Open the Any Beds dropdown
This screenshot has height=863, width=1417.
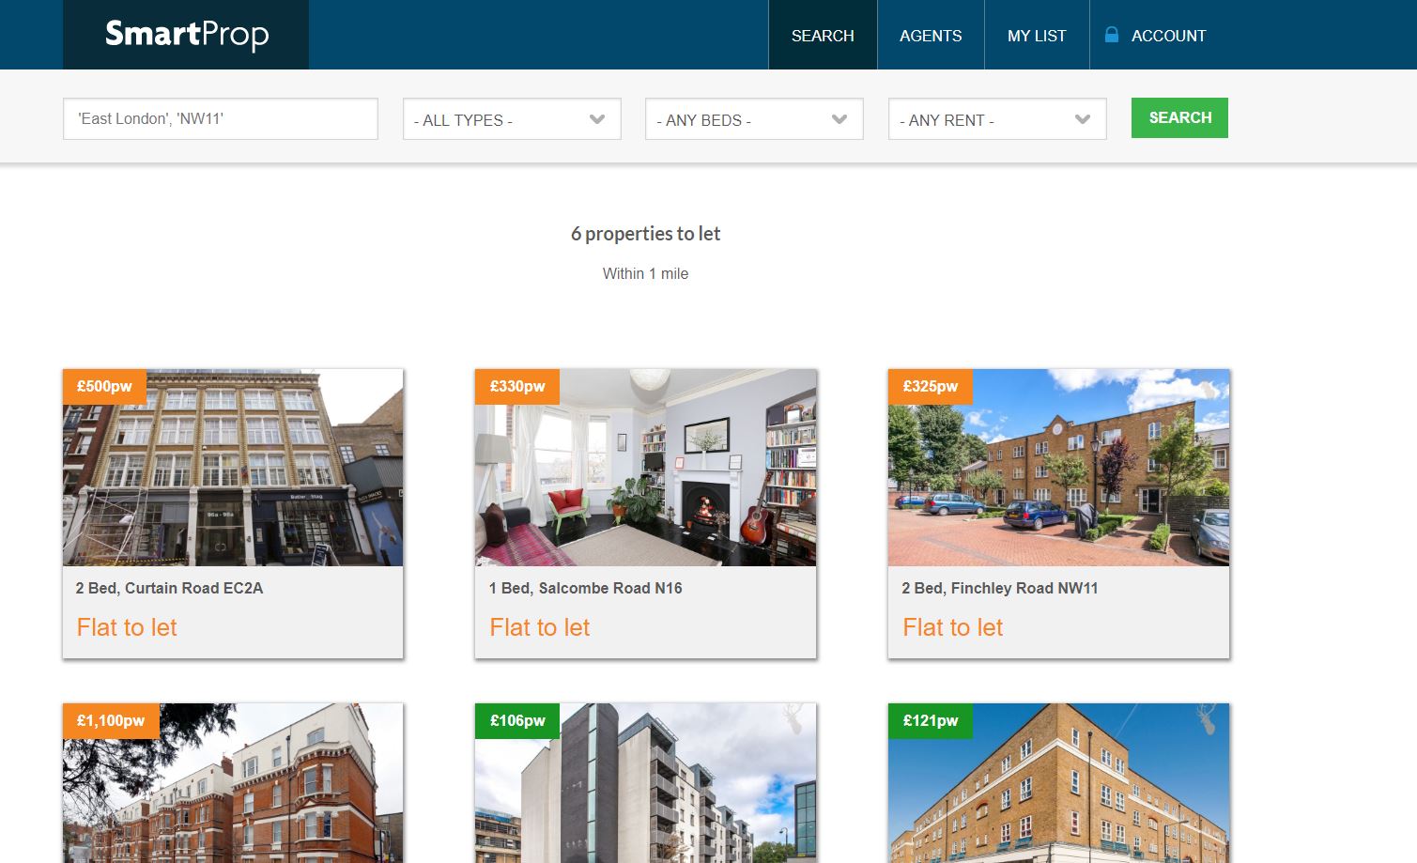point(754,119)
